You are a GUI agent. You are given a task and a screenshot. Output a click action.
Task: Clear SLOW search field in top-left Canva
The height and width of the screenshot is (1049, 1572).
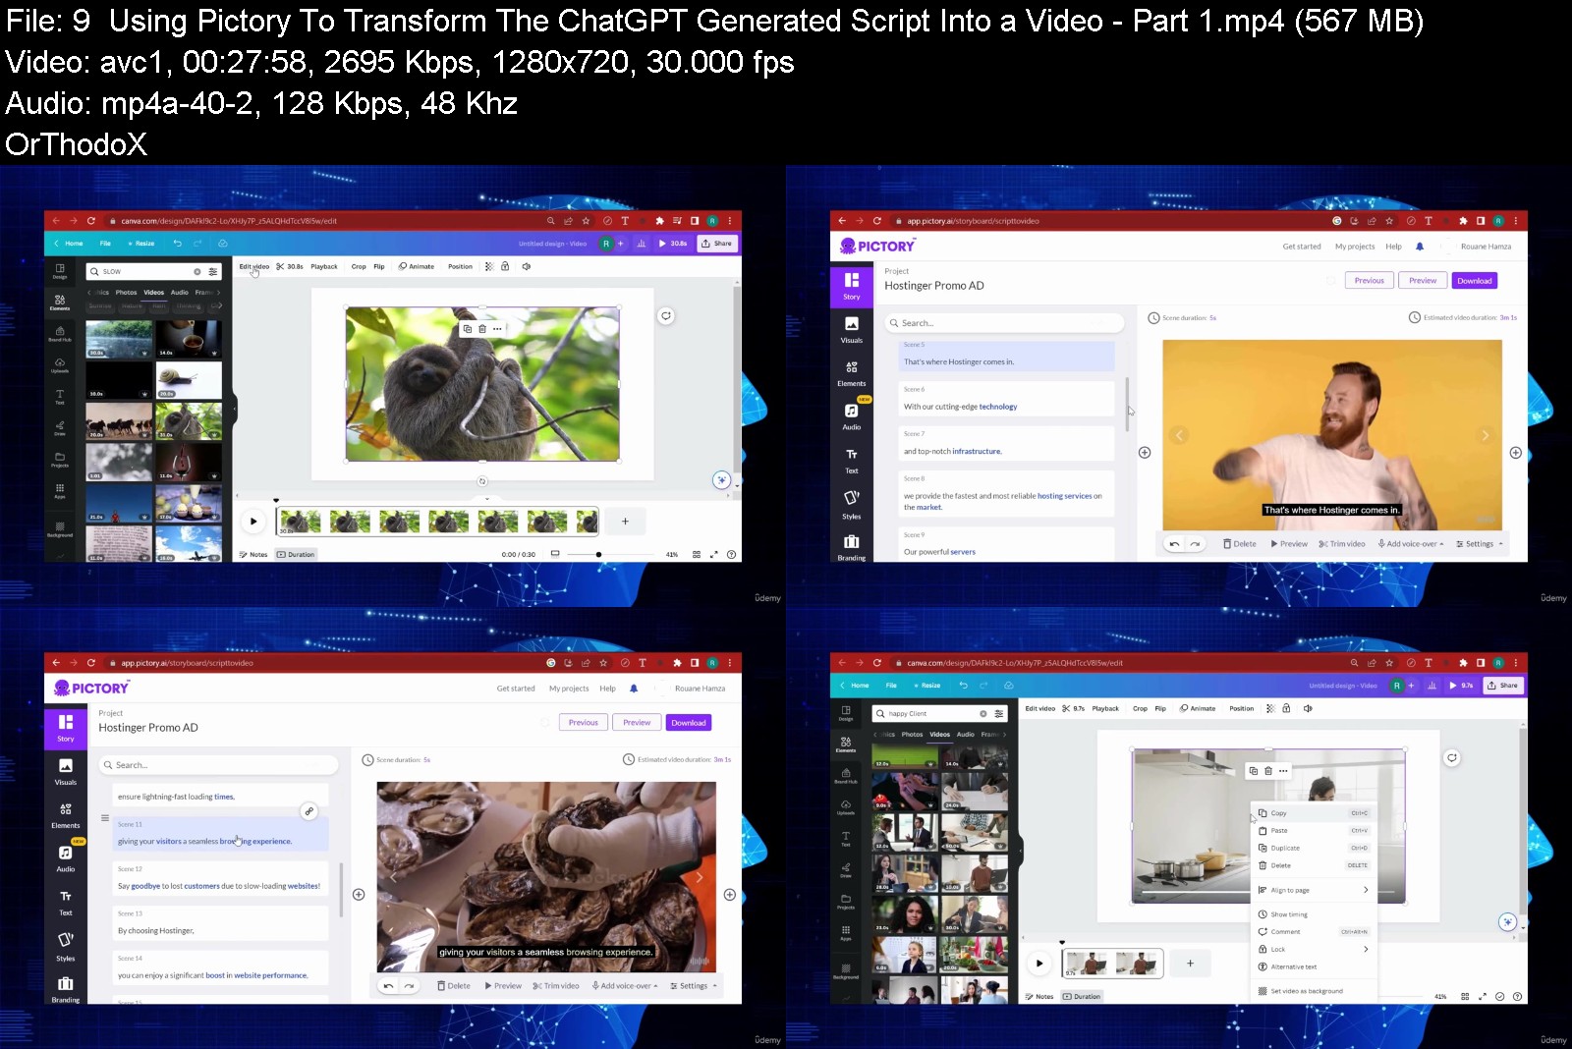(x=197, y=271)
